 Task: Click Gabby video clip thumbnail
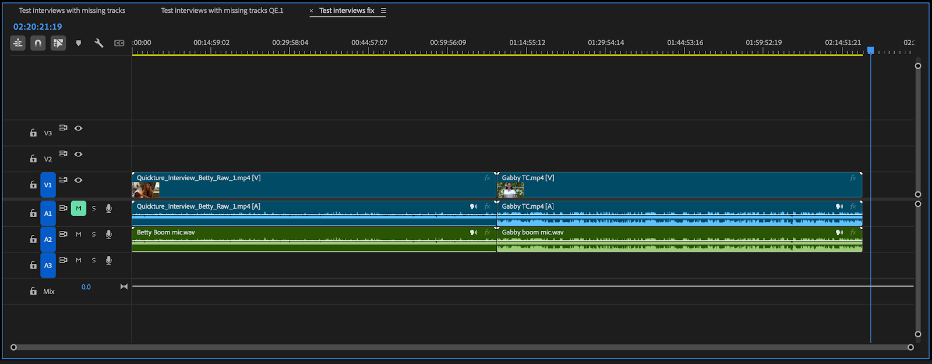click(x=511, y=190)
